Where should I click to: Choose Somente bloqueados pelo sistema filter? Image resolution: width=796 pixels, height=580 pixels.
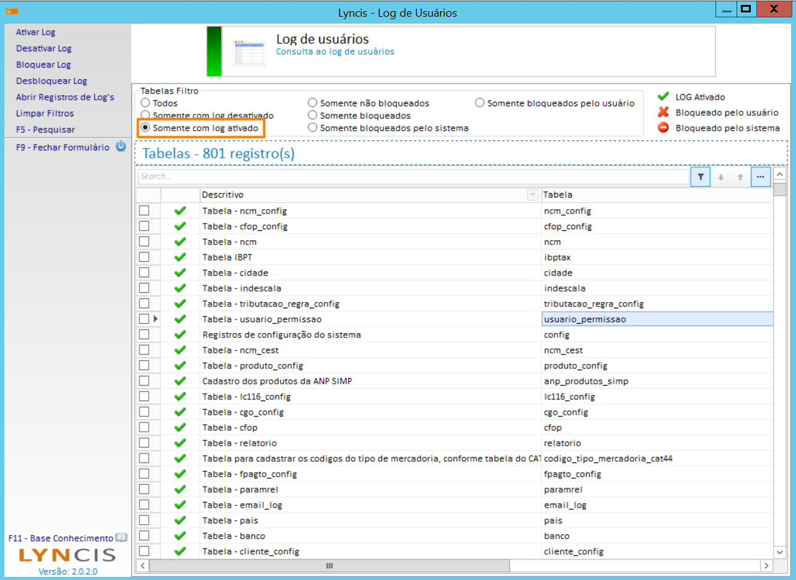point(312,128)
